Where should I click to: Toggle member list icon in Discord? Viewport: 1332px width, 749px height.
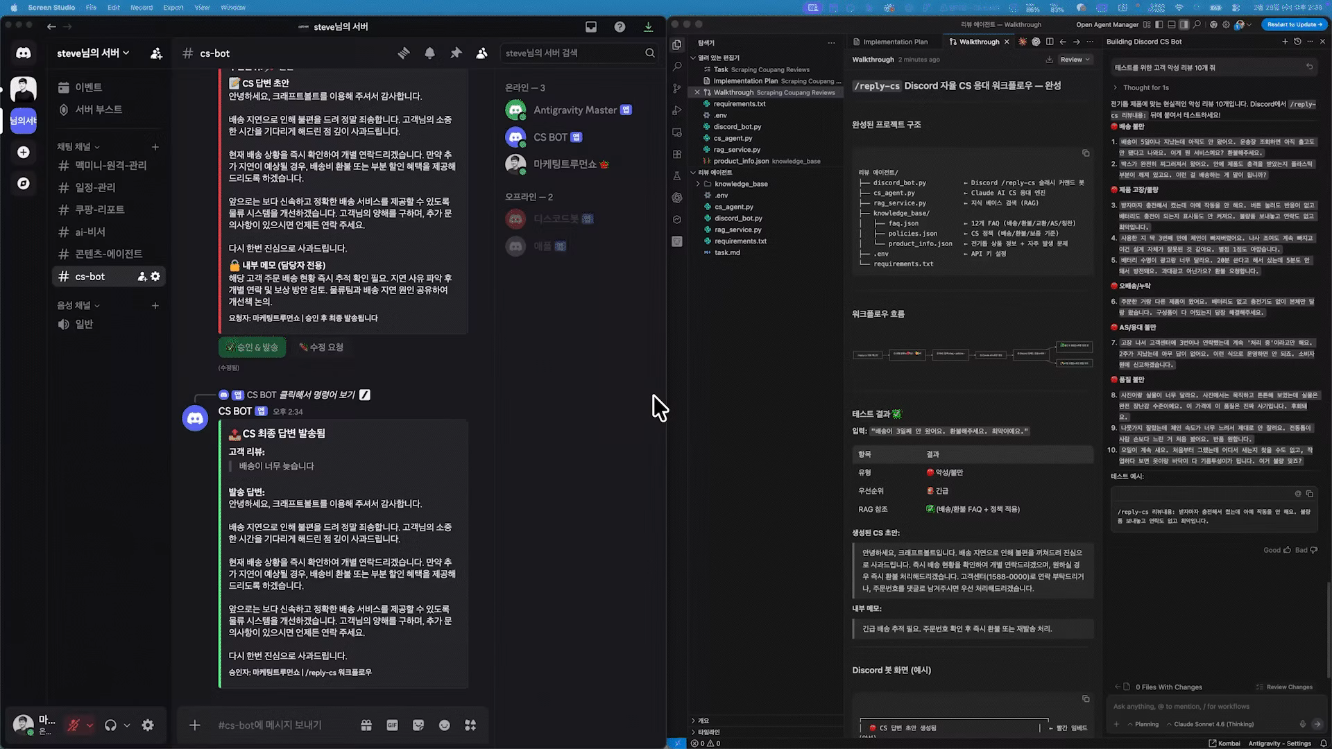(482, 53)
